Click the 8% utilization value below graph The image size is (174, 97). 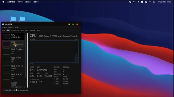coord(32,70)
